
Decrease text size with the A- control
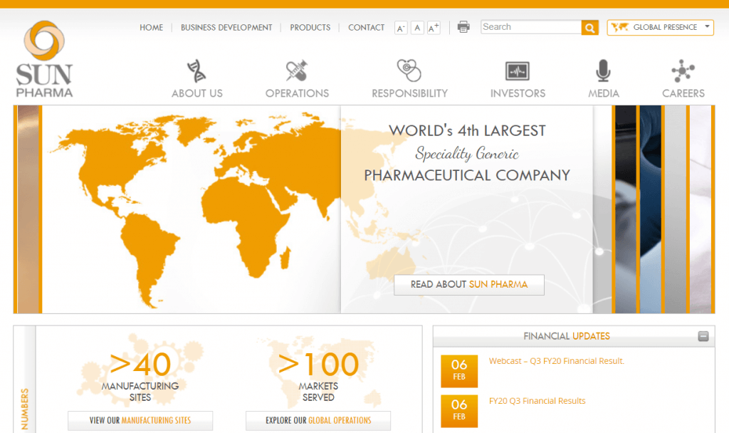click(x=400, y=27)
